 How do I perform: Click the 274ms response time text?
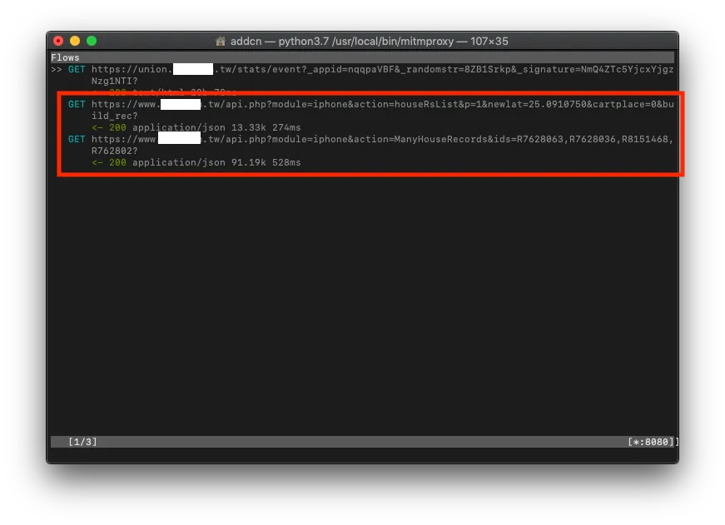tap(286, 127)
